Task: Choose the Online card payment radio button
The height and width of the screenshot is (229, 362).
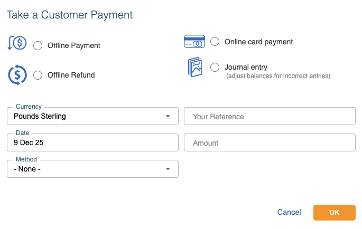Action: point(215,42)
